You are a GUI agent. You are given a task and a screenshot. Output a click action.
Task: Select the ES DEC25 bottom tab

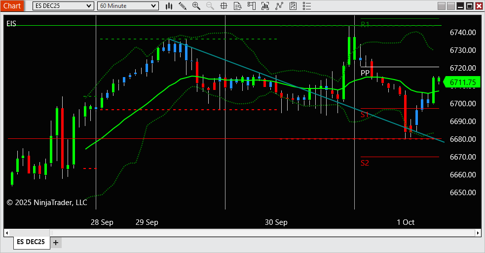coord(31,242)
